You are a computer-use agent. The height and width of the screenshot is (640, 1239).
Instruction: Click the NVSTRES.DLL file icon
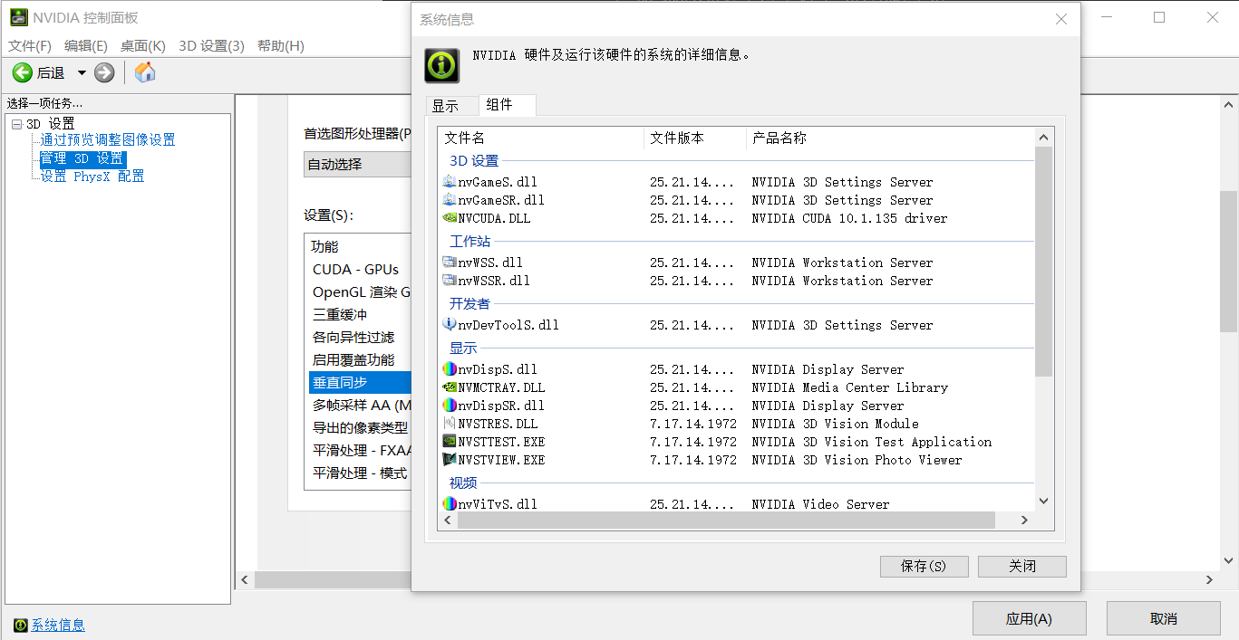(x=450, y=424)
